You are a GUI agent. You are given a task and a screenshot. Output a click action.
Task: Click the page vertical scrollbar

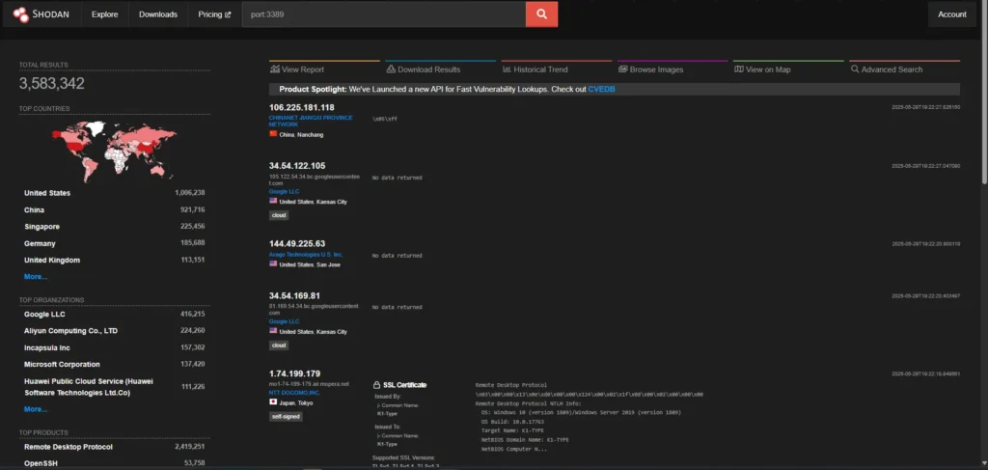(x=984, y=95)
